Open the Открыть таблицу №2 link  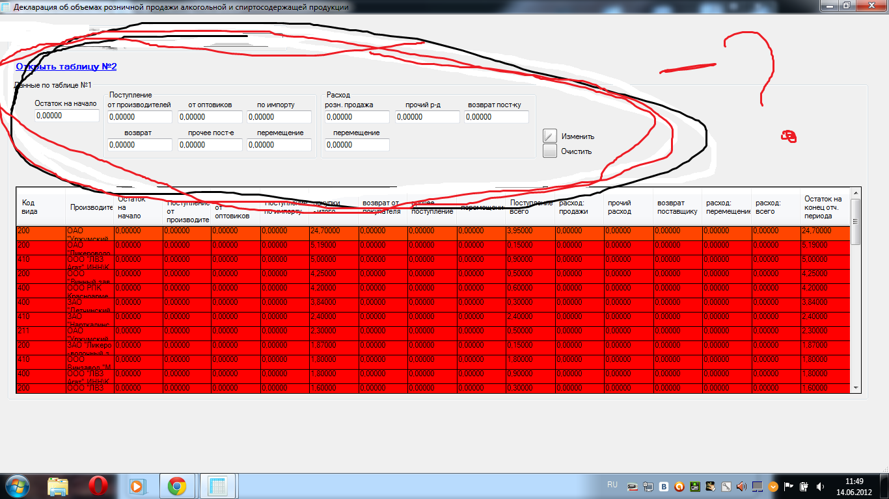66,66
